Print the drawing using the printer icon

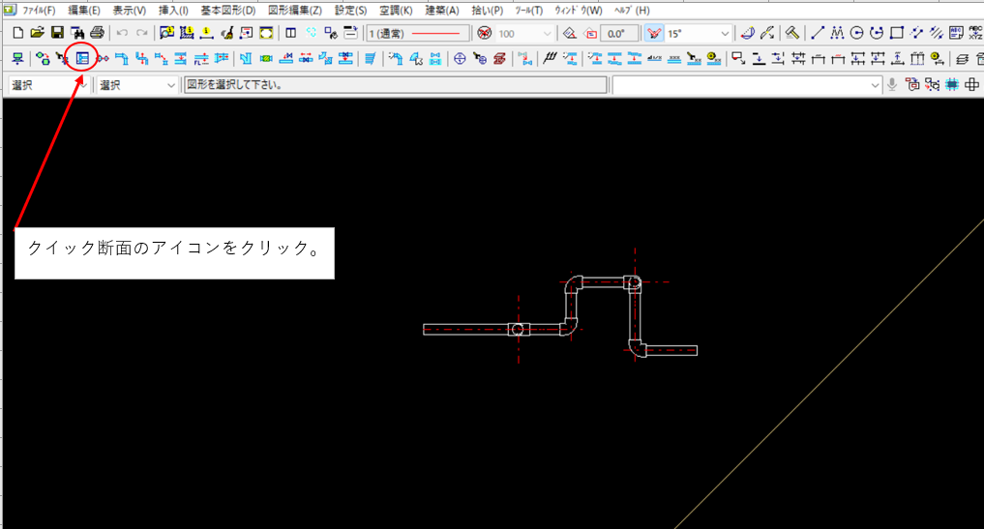coord(97,33)
